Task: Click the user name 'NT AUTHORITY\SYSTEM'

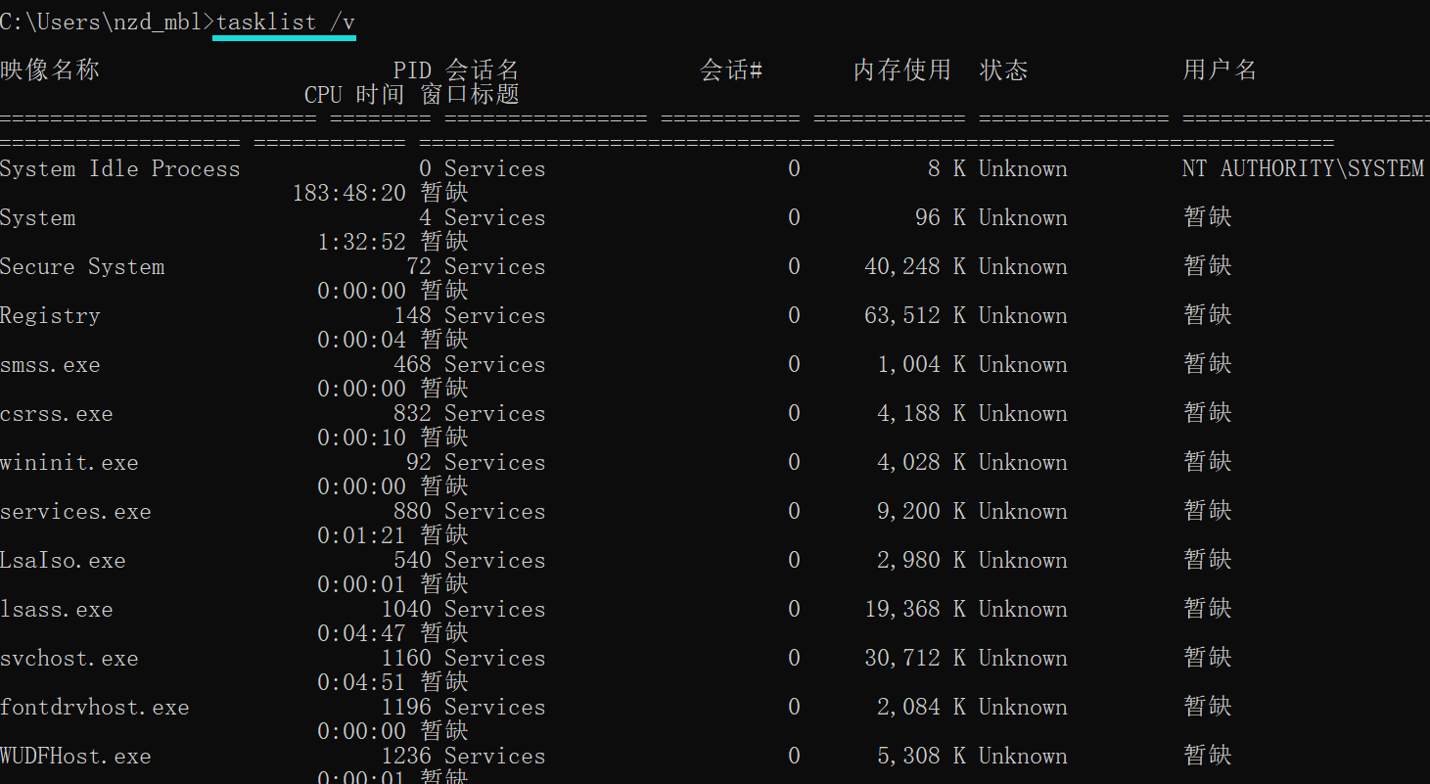Action: 1303,168
